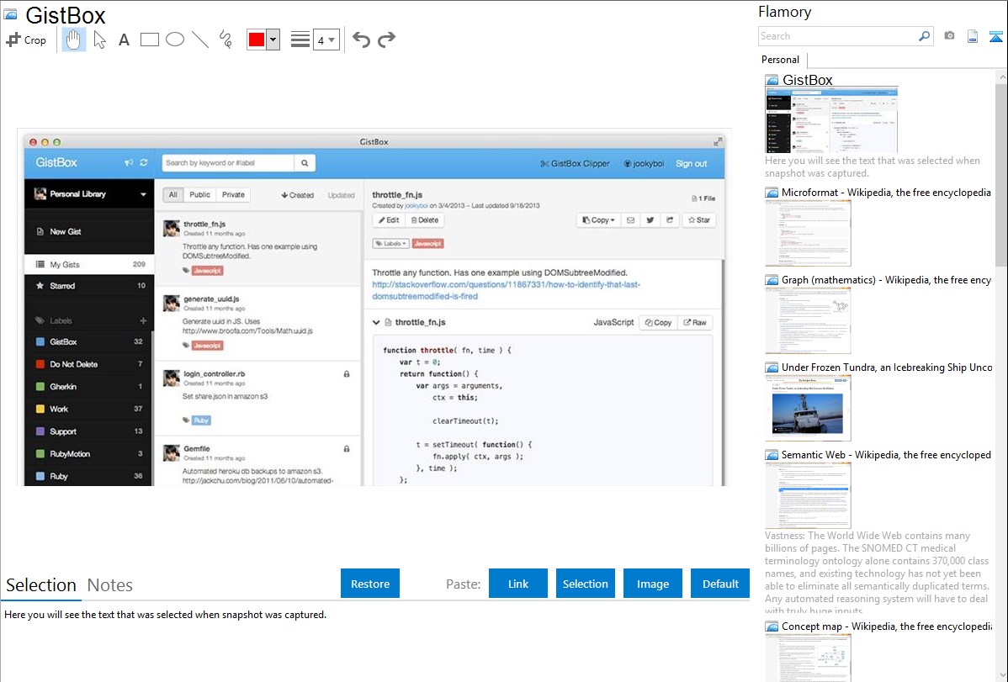This screenshot has height=682, width=1008.
Task: Switch to the Private gists filter tab
Action: pyautogui.click(x=233, y=195)
